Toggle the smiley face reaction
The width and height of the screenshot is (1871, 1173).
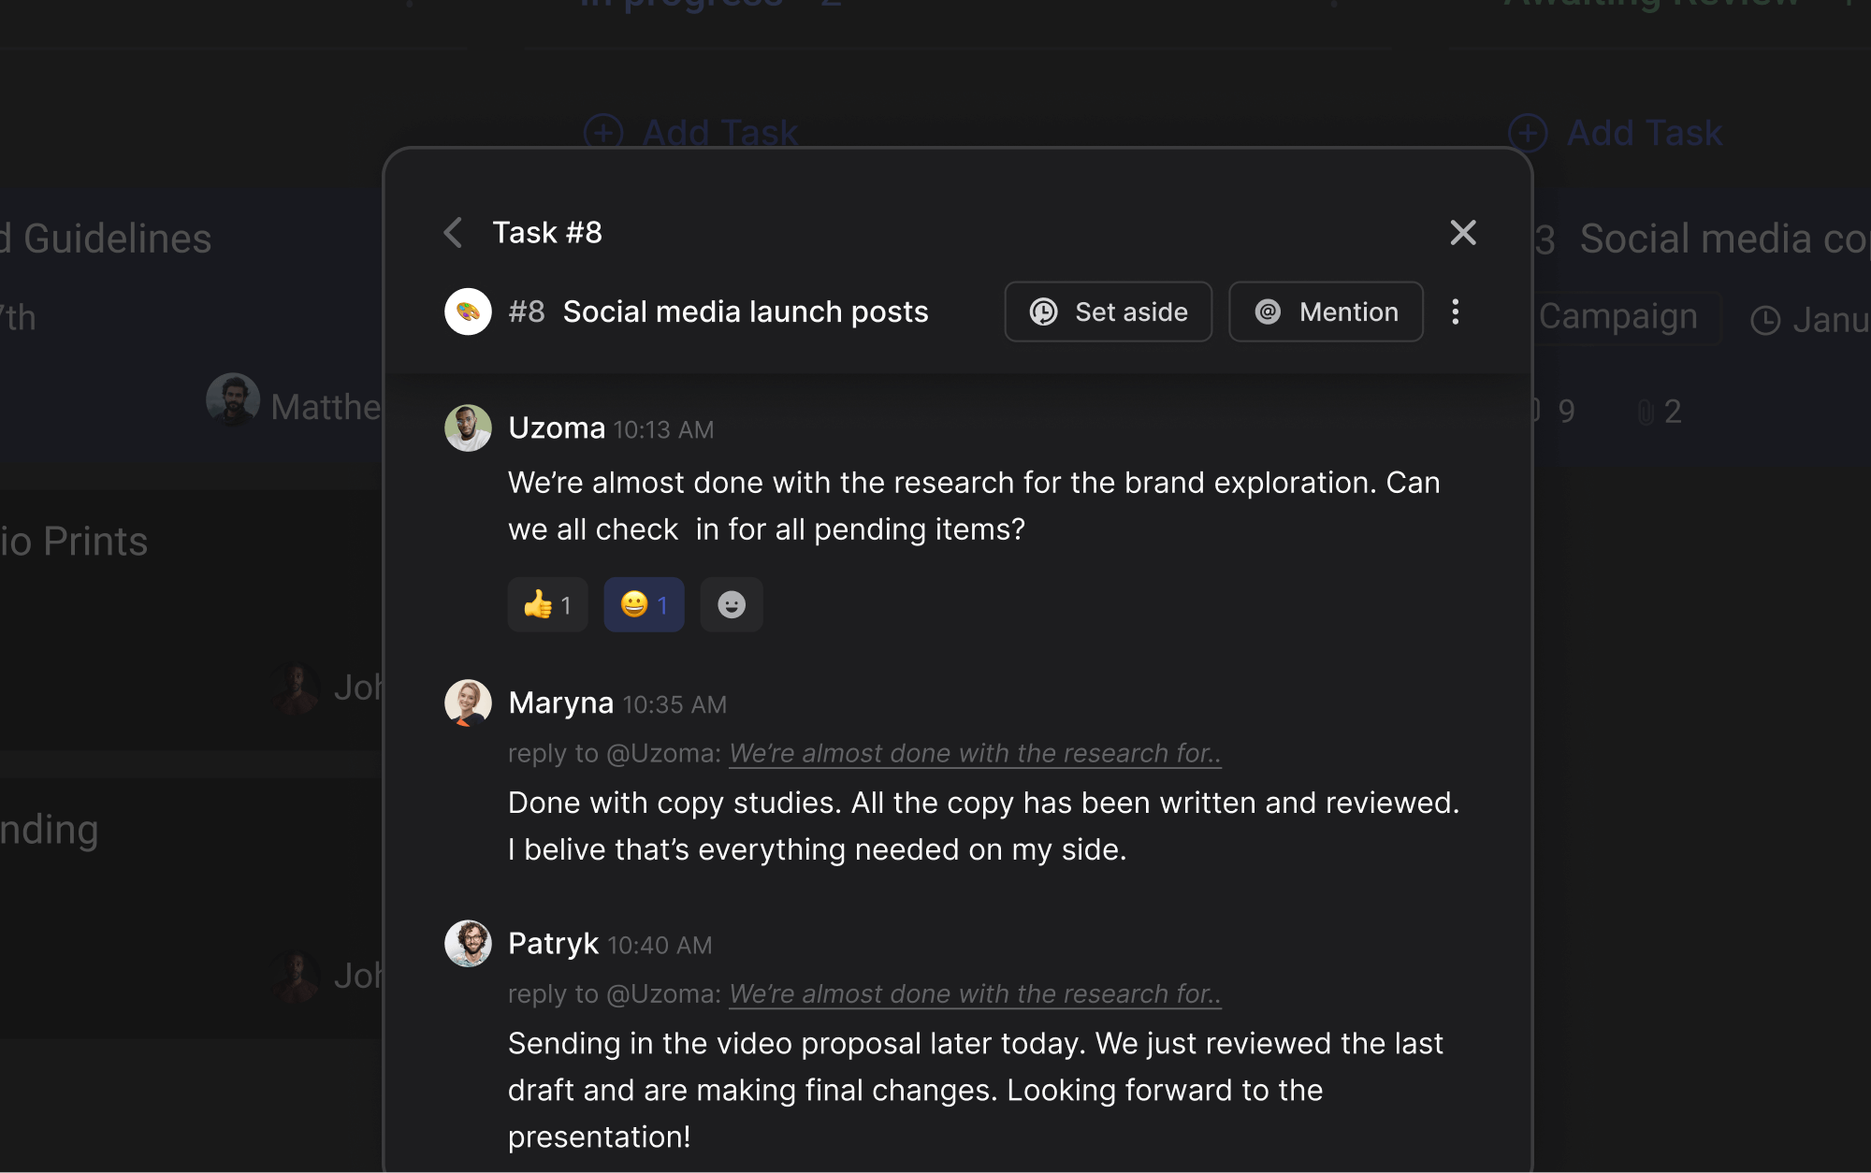click(x=644, y=604)
